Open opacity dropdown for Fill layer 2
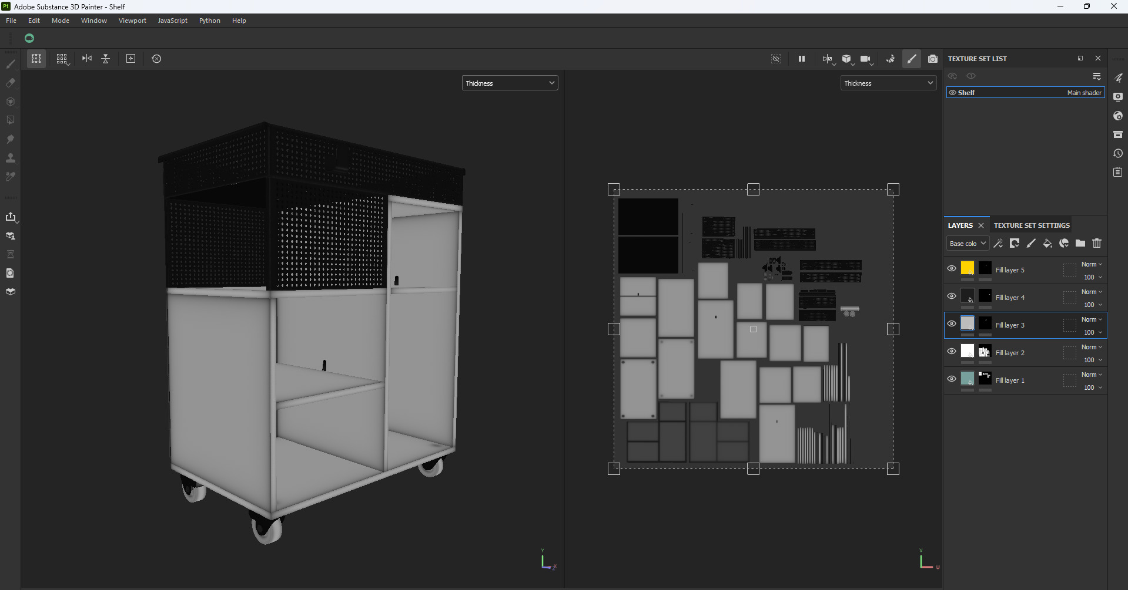 click(1093, 360)
